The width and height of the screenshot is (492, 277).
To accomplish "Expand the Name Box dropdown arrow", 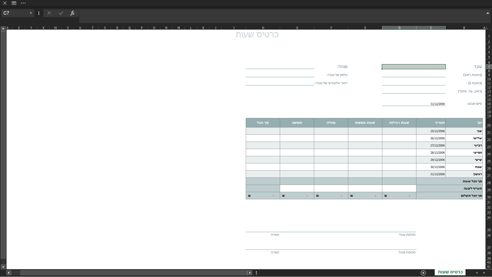I will [31, 13].
